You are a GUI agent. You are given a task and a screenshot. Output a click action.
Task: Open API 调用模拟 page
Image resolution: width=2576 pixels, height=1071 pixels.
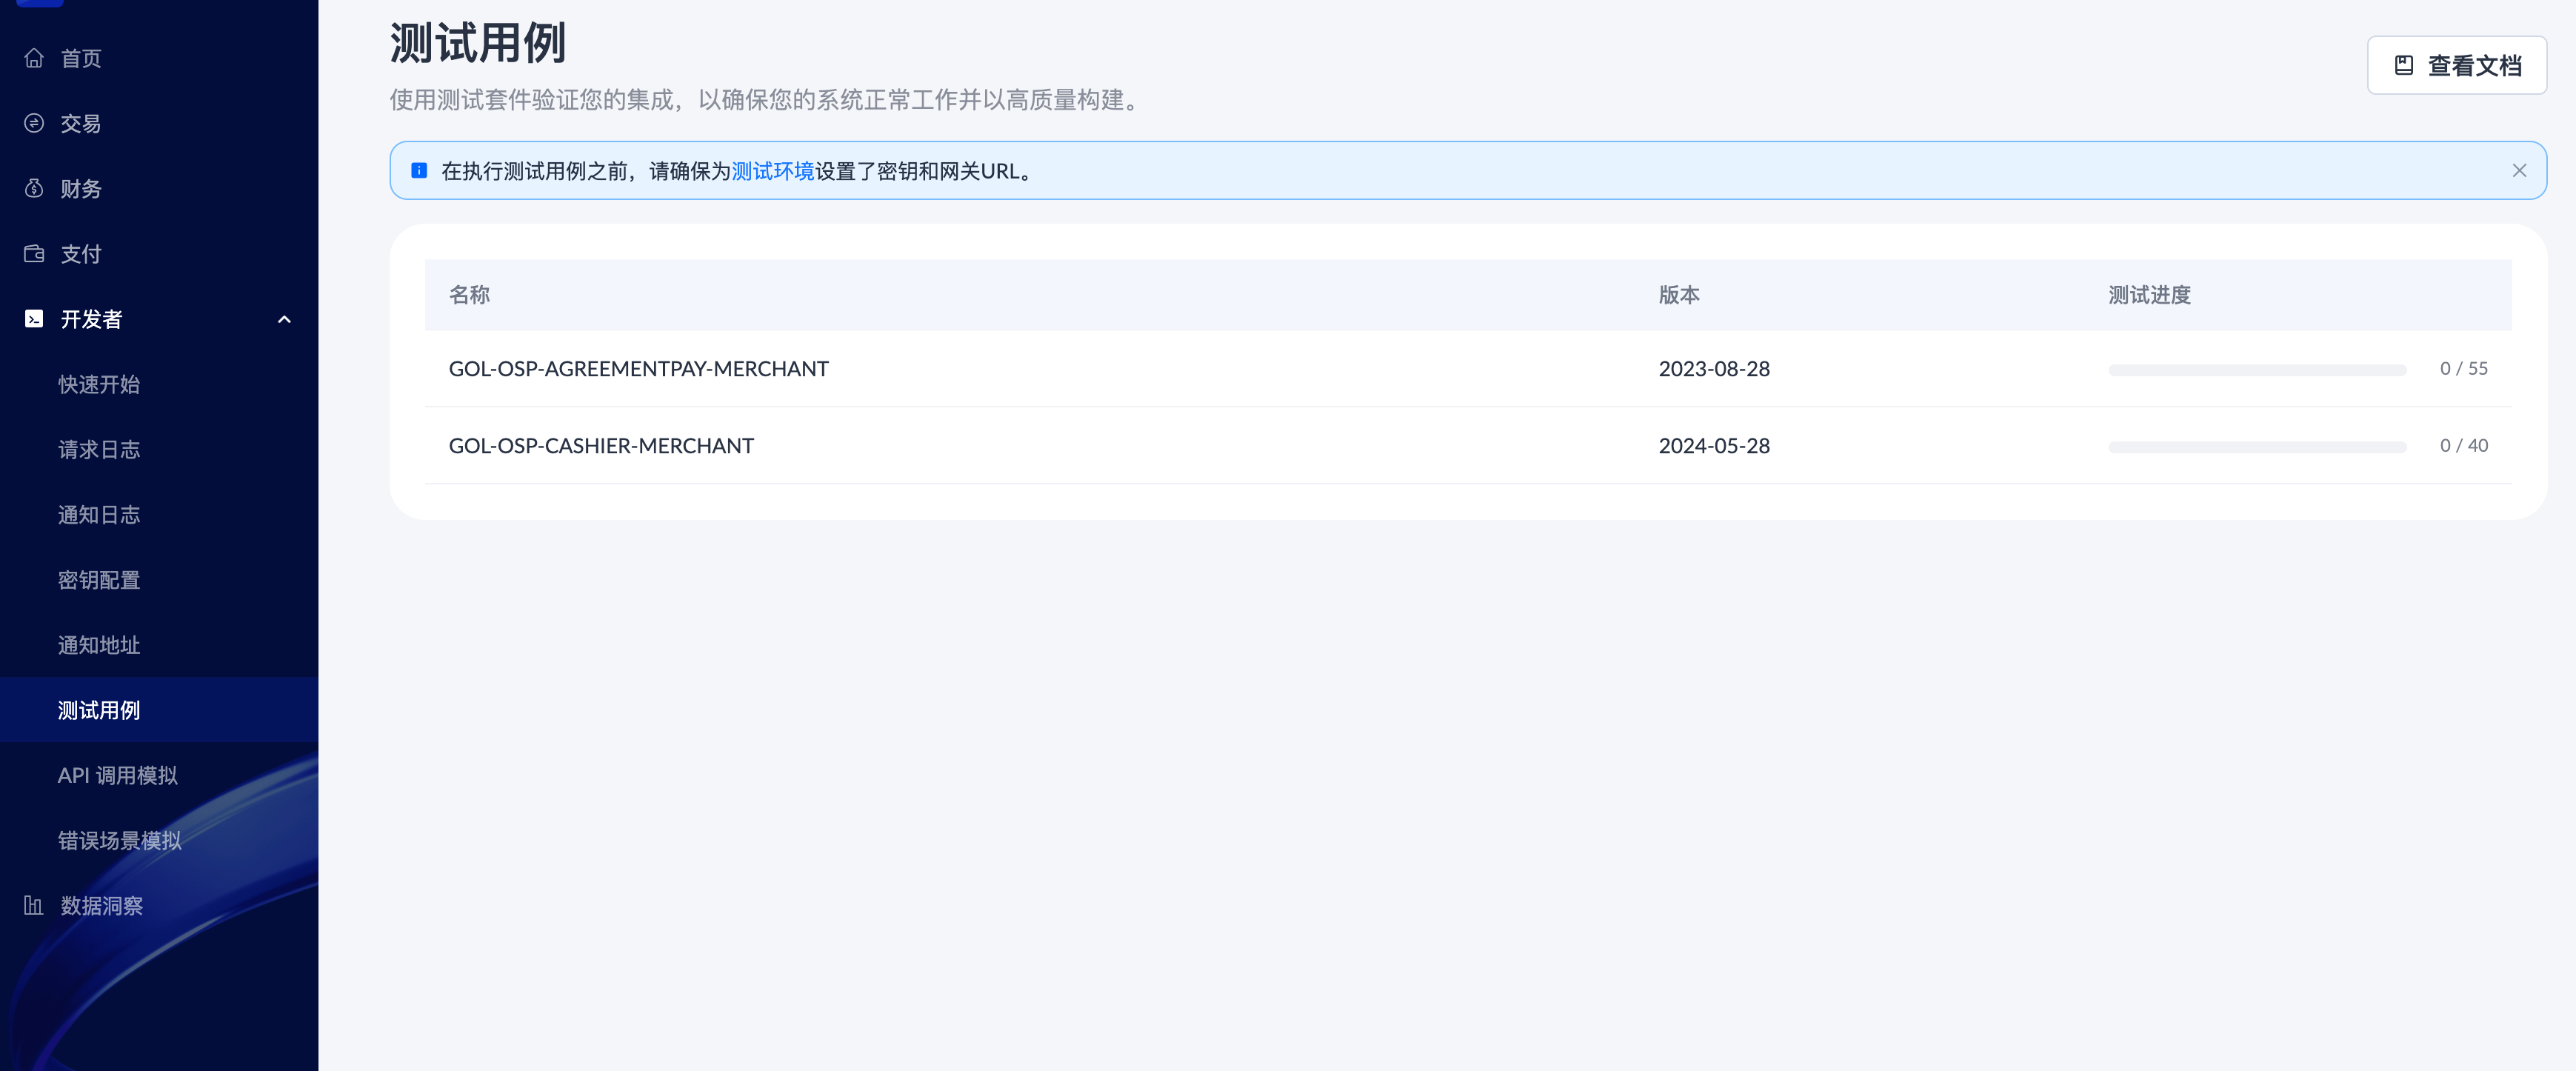pos(117,775)
